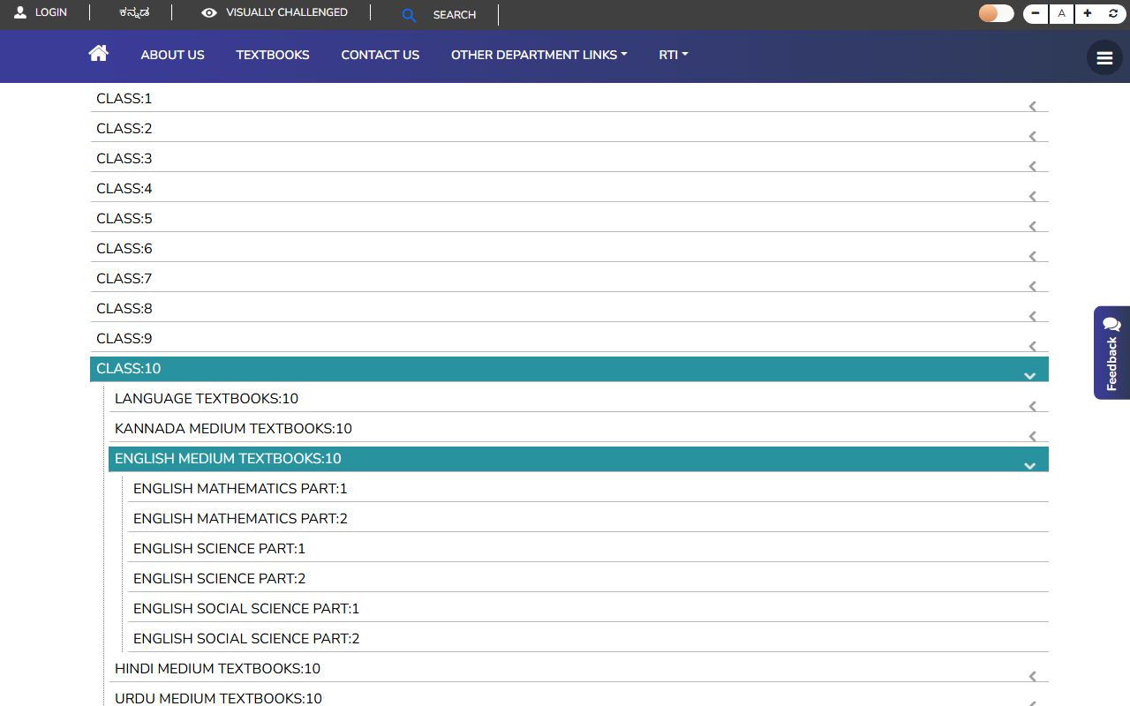The image size is (1130, 706).
Task: Open the Contact Us menu item
Action: (x=380, y=55)
